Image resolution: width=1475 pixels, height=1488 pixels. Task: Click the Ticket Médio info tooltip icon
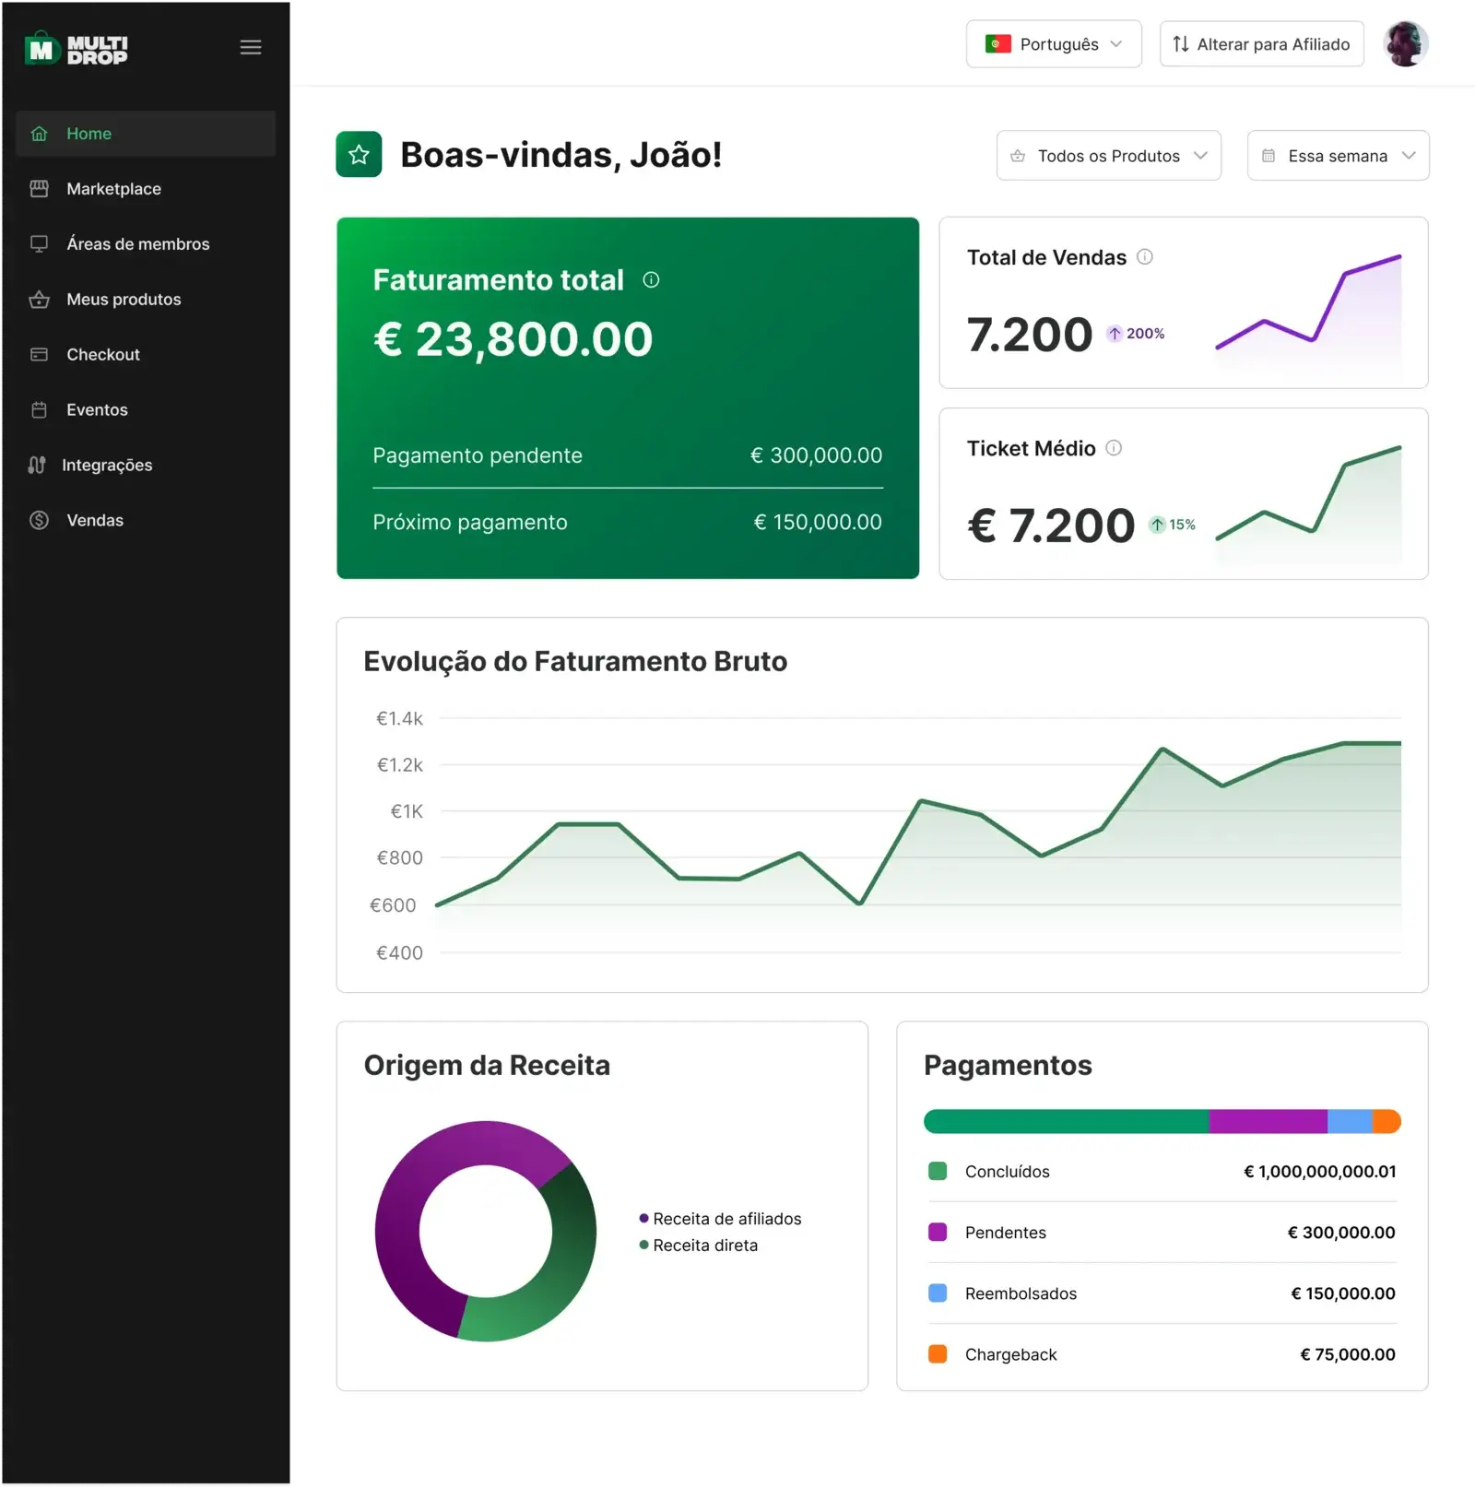click(x=1115, y=449)
